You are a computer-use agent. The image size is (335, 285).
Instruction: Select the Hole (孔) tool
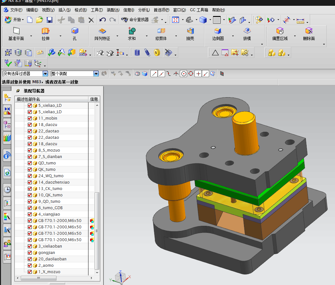pos(74,34)
